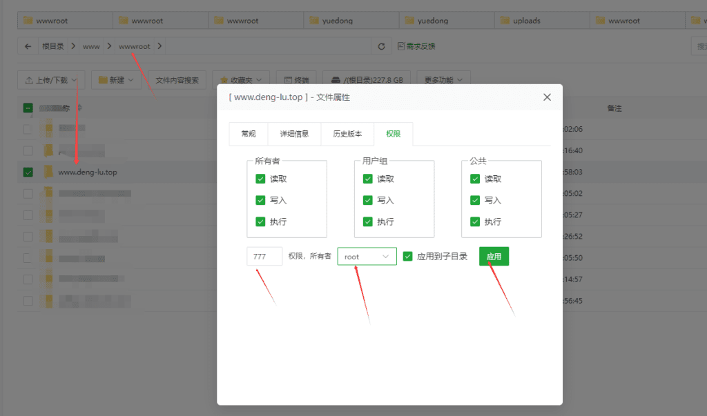
Task: Select the 权限 tab
Action: point(393,134)
